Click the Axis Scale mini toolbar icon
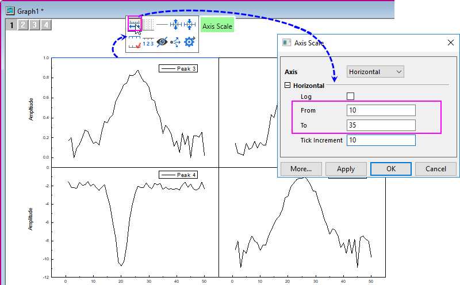Viewport: 460px width, 285px height. coord(135,25)
